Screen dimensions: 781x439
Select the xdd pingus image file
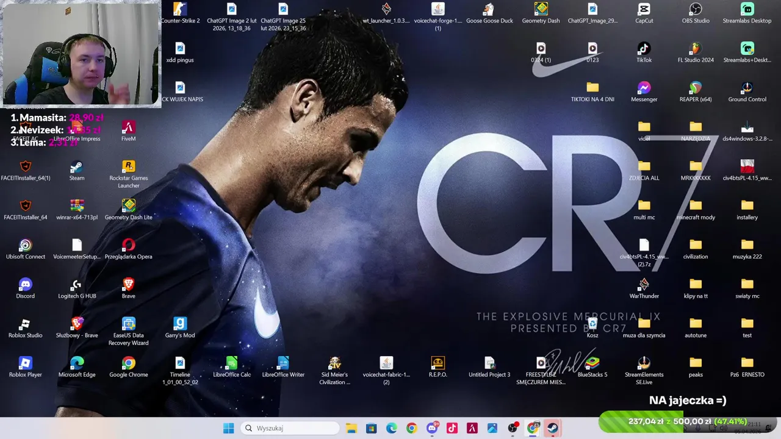tap(180, 52)
